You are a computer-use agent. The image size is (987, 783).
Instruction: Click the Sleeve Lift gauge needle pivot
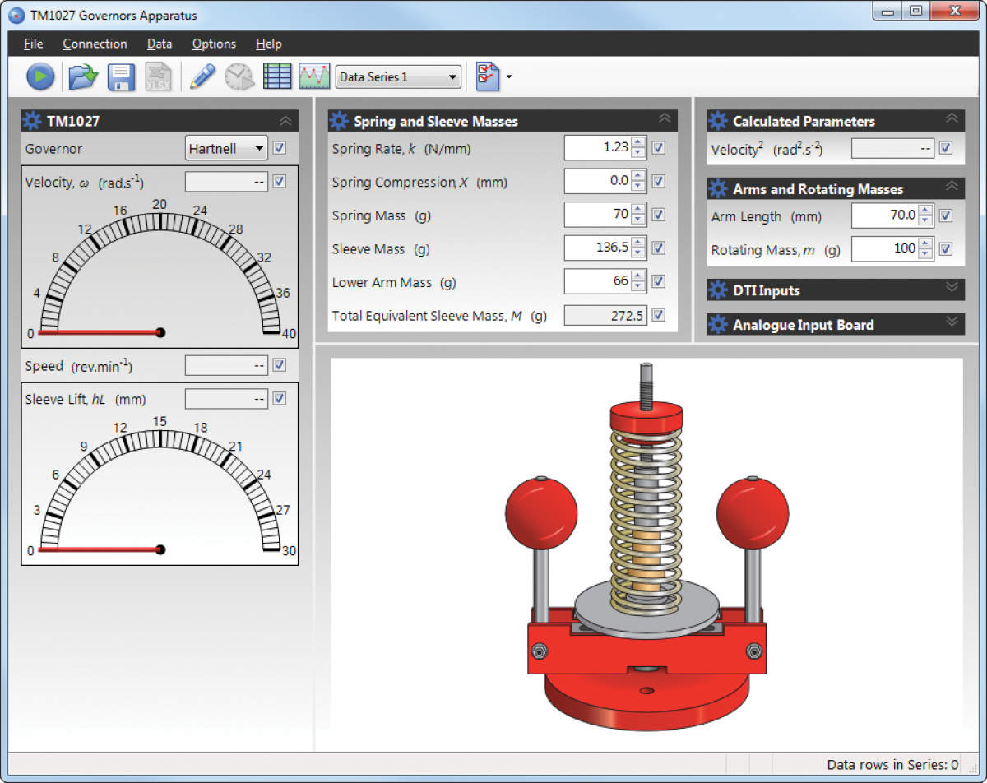click(160, 549)
